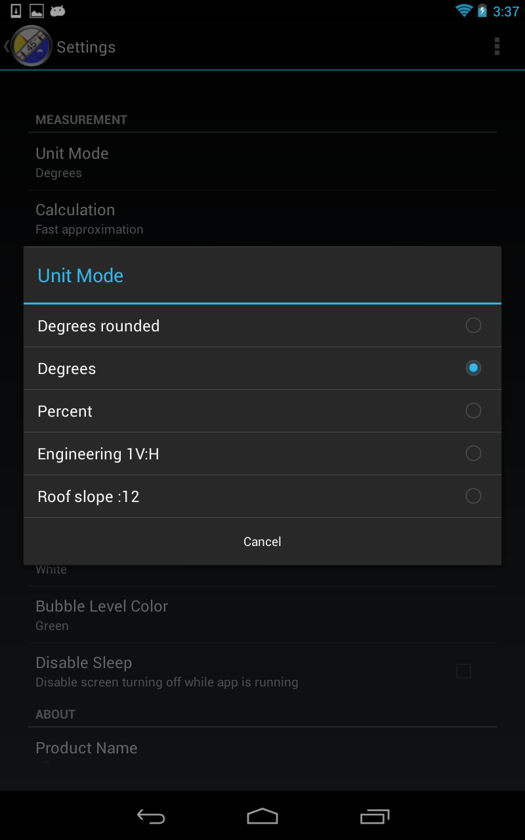The width and height of the screenshot is (525, 840).
Task: Tap the battery charging status icon
Action: 482,11
